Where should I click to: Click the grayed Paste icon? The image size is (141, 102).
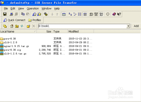click(28, 14)
